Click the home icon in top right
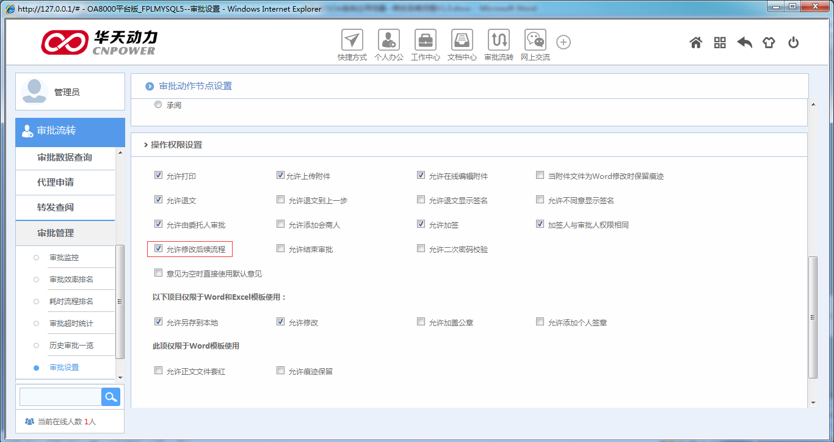Screen dimensions: 834x442 pos(695,43)
